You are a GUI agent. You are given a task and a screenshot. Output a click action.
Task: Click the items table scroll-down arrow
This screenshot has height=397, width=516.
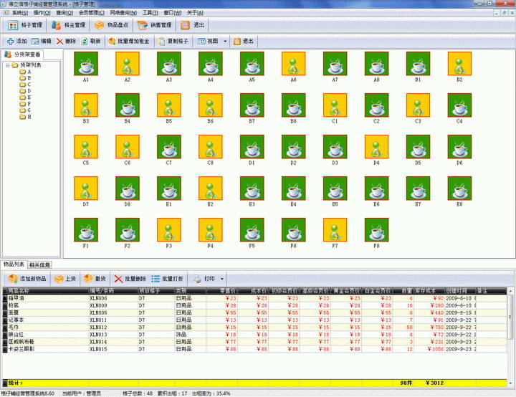510,383
